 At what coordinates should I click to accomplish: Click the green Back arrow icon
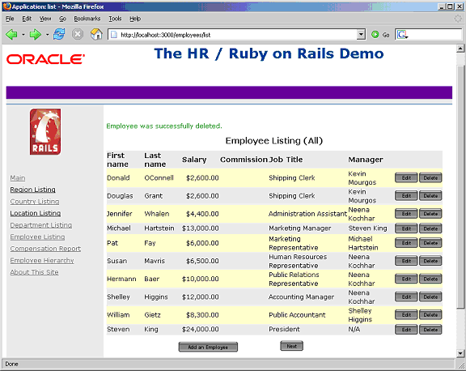coord(11,35)
